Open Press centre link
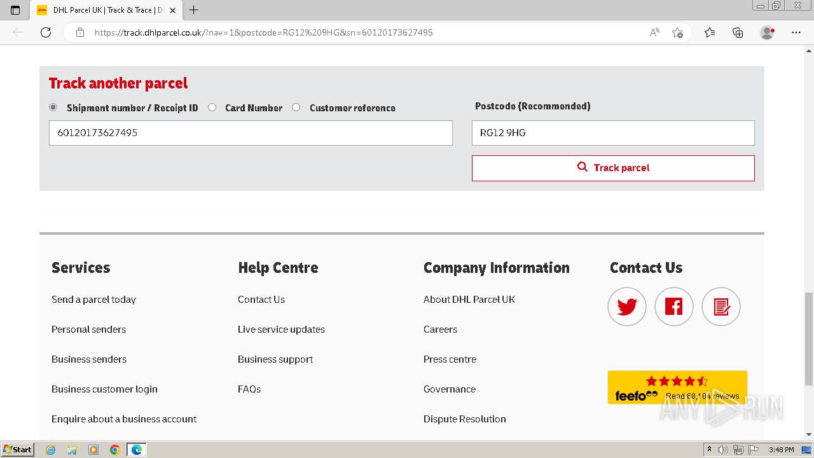This screenshot has height=458, width=814. pyautogui.click(x=450, y=359)
